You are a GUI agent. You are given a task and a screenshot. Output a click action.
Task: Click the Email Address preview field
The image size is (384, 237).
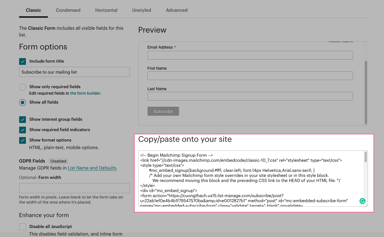point(250,55)
